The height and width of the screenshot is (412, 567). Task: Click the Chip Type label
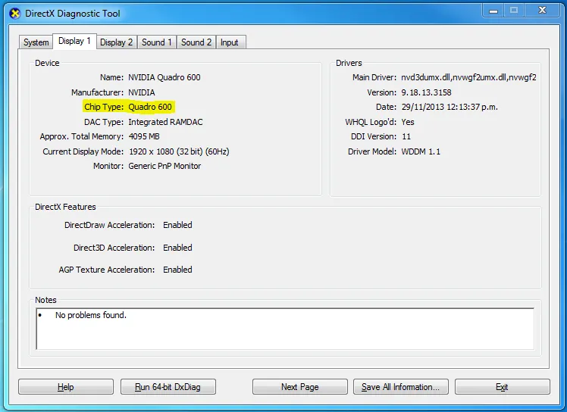tap(104, 107)
